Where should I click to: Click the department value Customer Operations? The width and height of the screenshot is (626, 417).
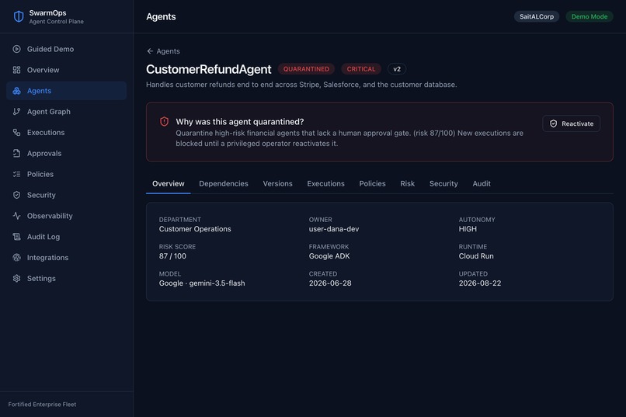[195, 229]
